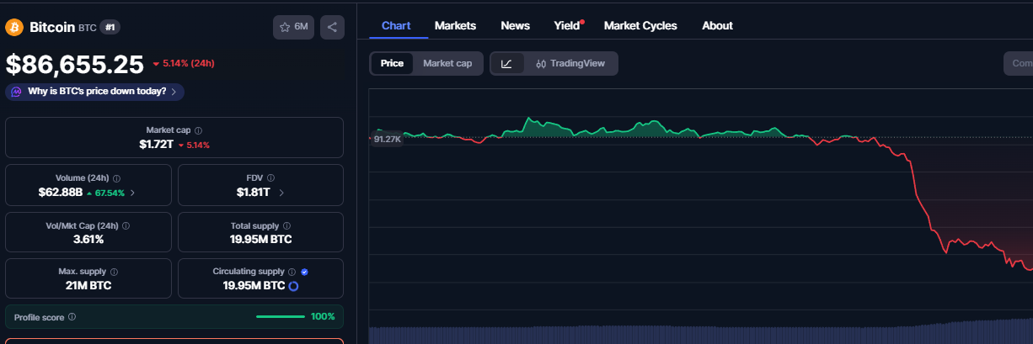Click the green up arrow next to 67.54%
Viewport: 1033px width, 344px height.
pyautogui.click(x=90, y=193)
